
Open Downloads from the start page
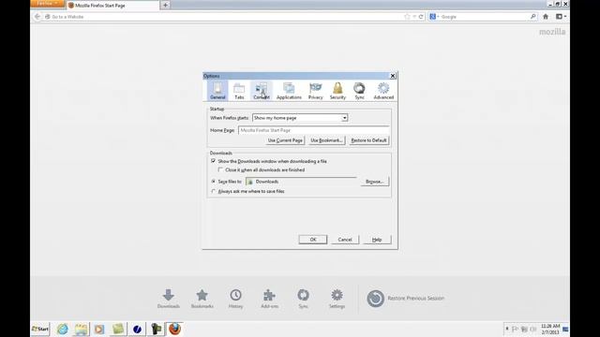(169, 299)
